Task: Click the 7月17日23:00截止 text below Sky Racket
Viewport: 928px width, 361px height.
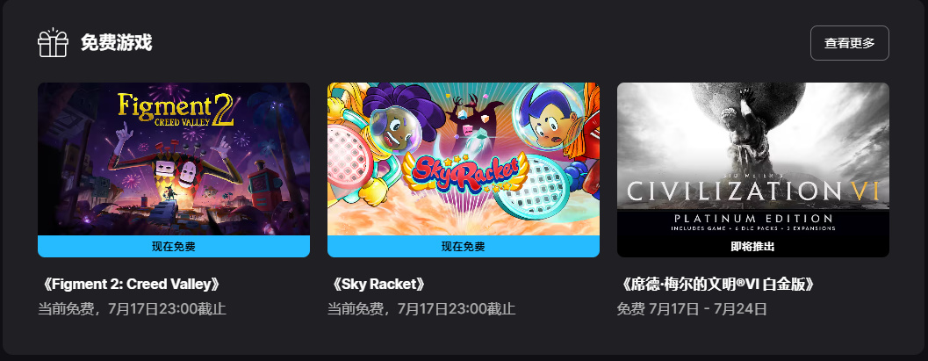Action: (457, 309)
